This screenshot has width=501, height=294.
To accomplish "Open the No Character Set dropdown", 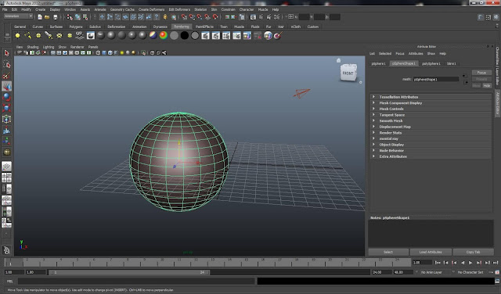I will tap(470, 272).
